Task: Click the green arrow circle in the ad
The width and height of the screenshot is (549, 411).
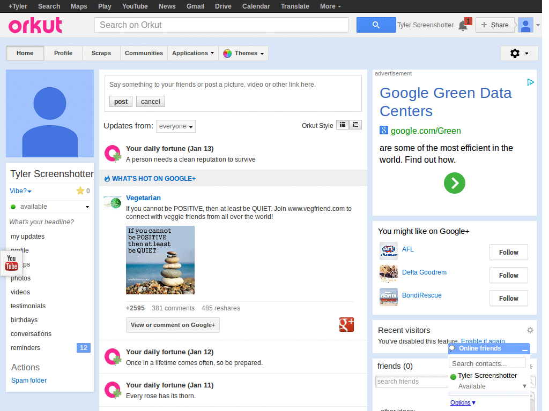Action: [x=455, y=183]
